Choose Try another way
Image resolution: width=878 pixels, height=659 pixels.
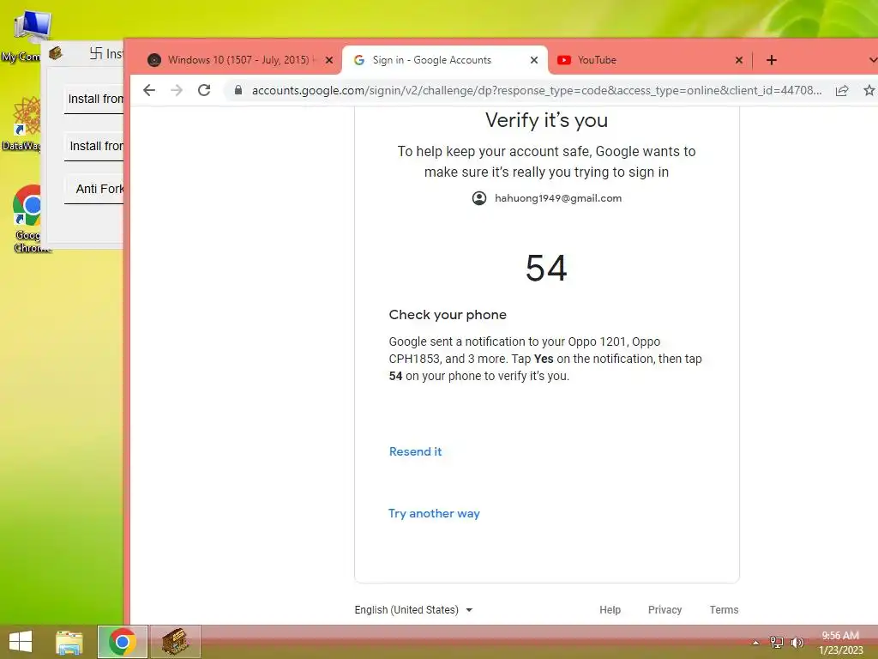pyautogui.click(x=434, y=513)
